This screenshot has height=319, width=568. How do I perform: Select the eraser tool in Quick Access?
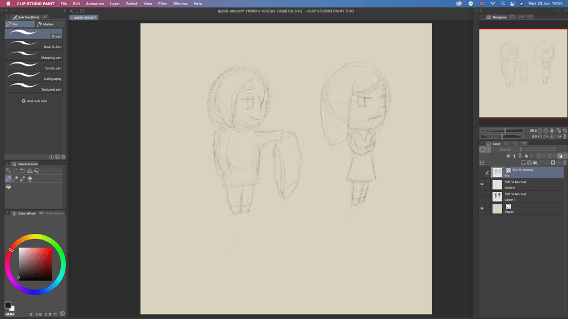coord(30,179)
